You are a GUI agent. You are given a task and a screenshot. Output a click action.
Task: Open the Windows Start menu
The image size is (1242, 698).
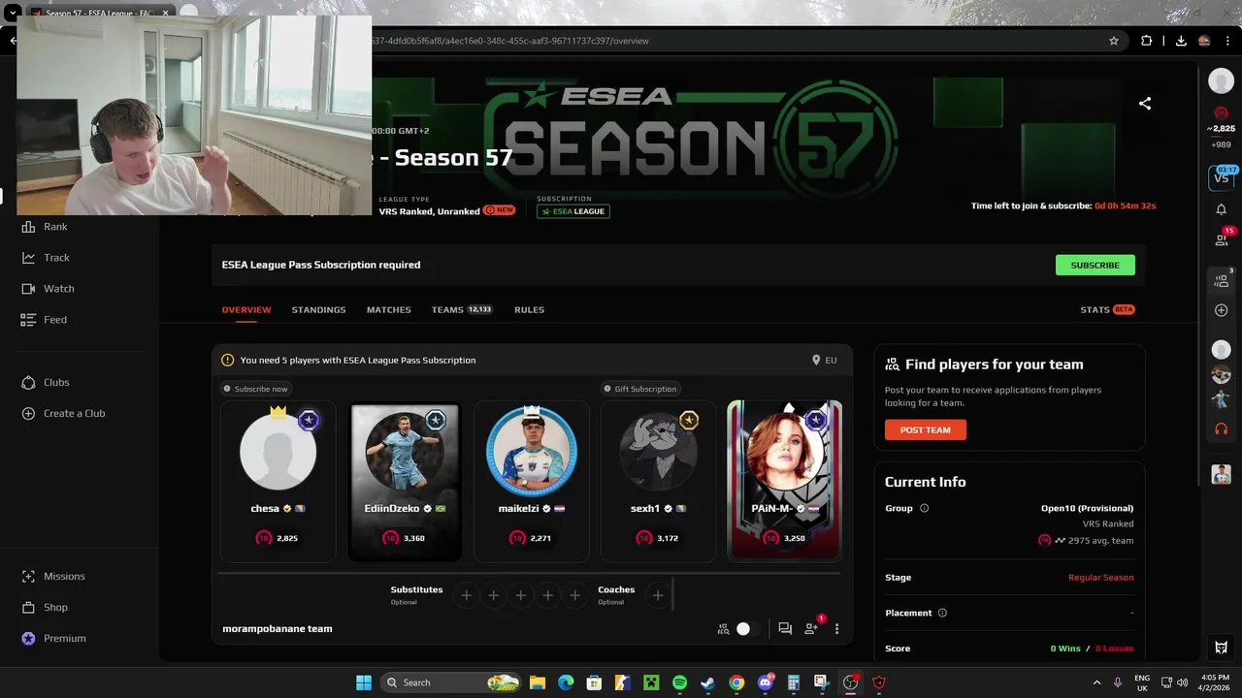(x=363, y=682)
